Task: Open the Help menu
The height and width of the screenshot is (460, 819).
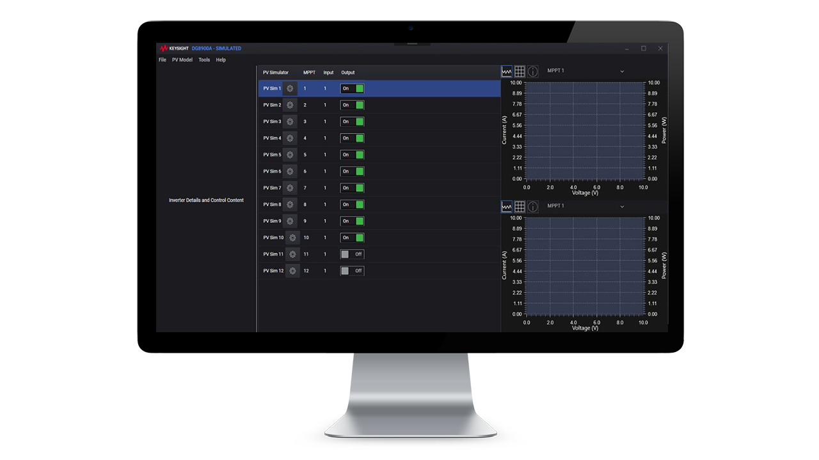Action: point(221,59)
